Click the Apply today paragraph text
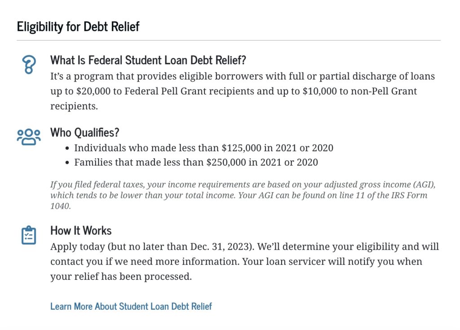This screenshot has width=460, height=330. coord(244,261)
